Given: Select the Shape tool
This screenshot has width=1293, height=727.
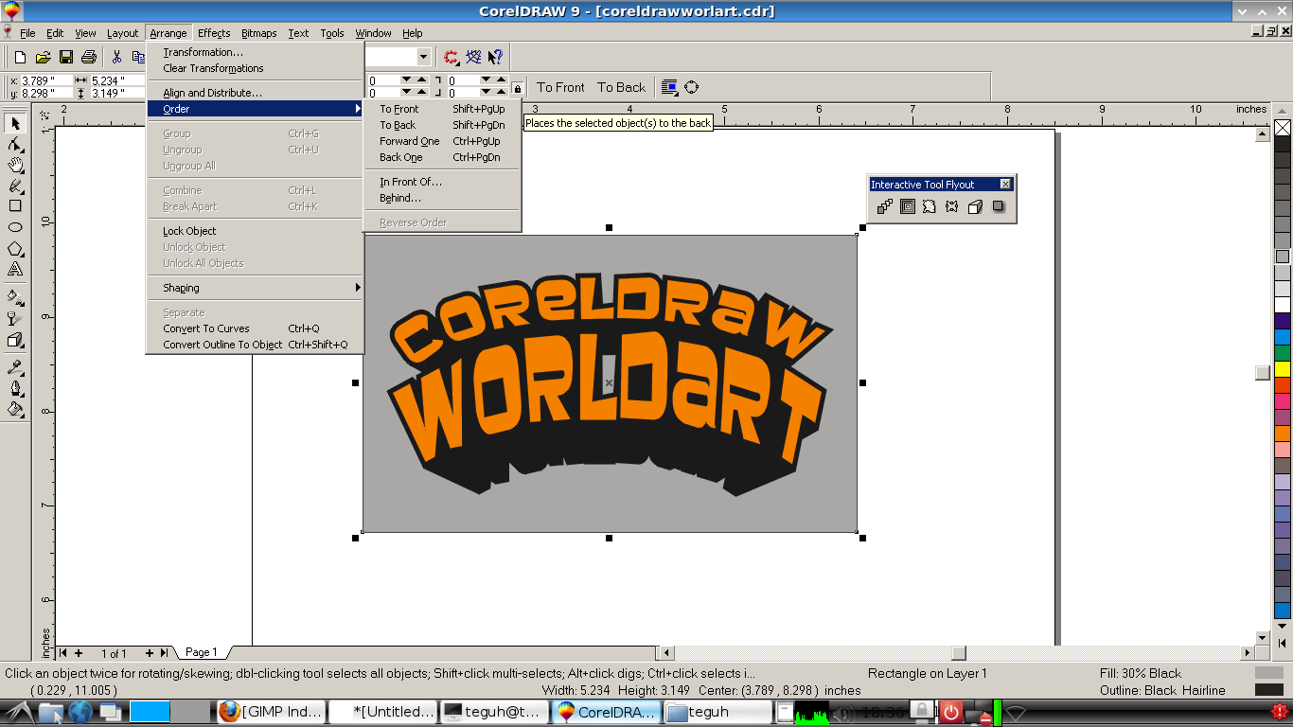Looking at the screenshot, I should pyautogui.click(x=14, y=144).
